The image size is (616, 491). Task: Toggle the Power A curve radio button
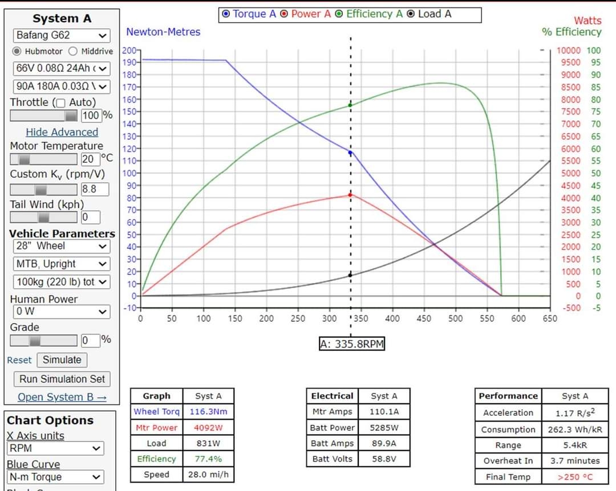point(284,14)
